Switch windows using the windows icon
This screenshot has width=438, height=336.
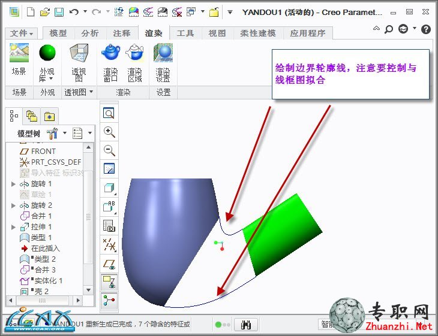pos(191,12)
